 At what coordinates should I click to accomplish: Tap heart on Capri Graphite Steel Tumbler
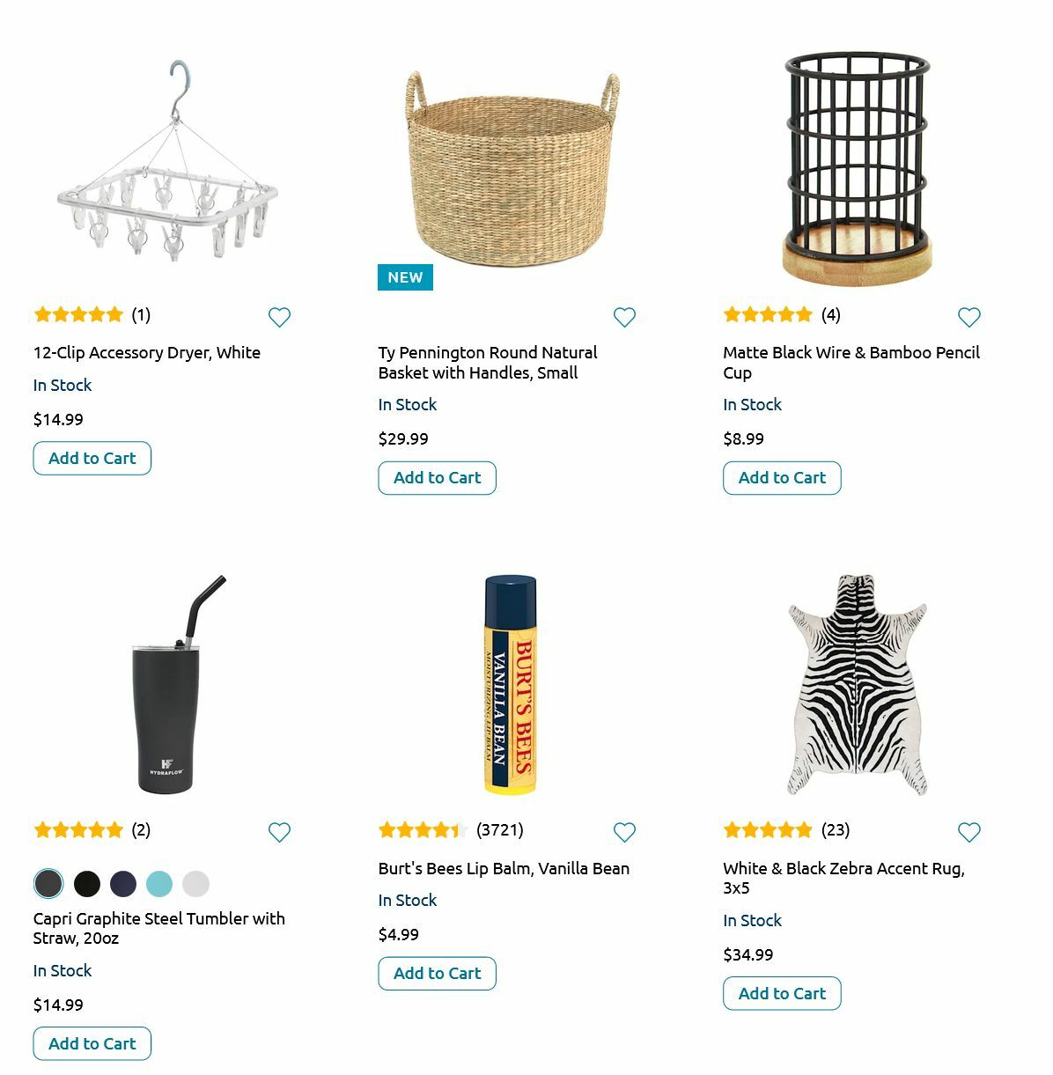click(x=279, y=832)
